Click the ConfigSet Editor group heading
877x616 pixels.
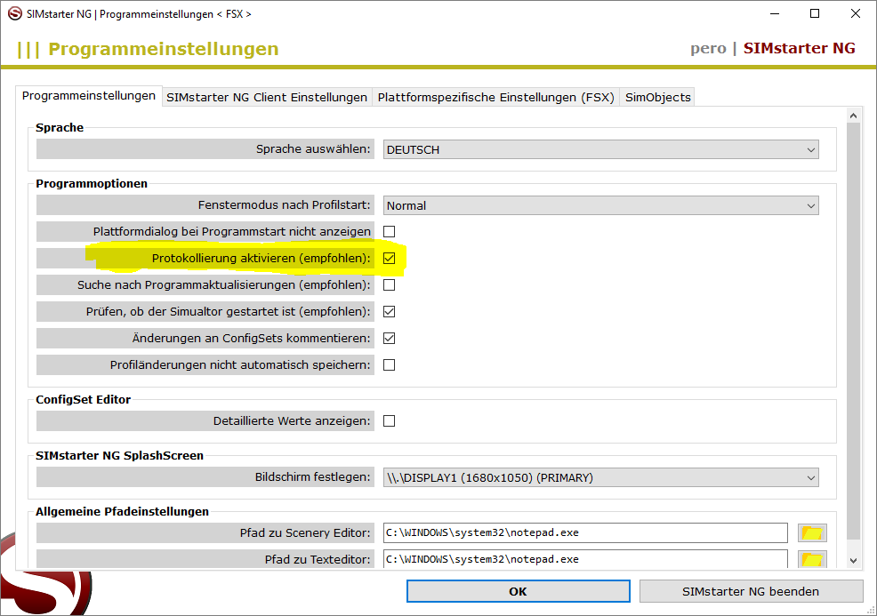tap(84, 400)
